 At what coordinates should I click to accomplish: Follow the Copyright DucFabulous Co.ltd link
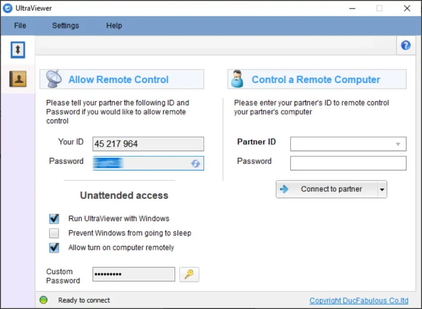click(359, 300)
